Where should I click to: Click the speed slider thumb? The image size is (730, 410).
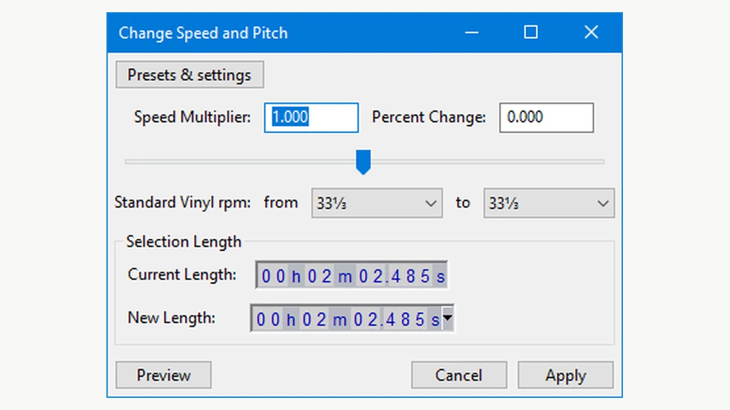363,163
